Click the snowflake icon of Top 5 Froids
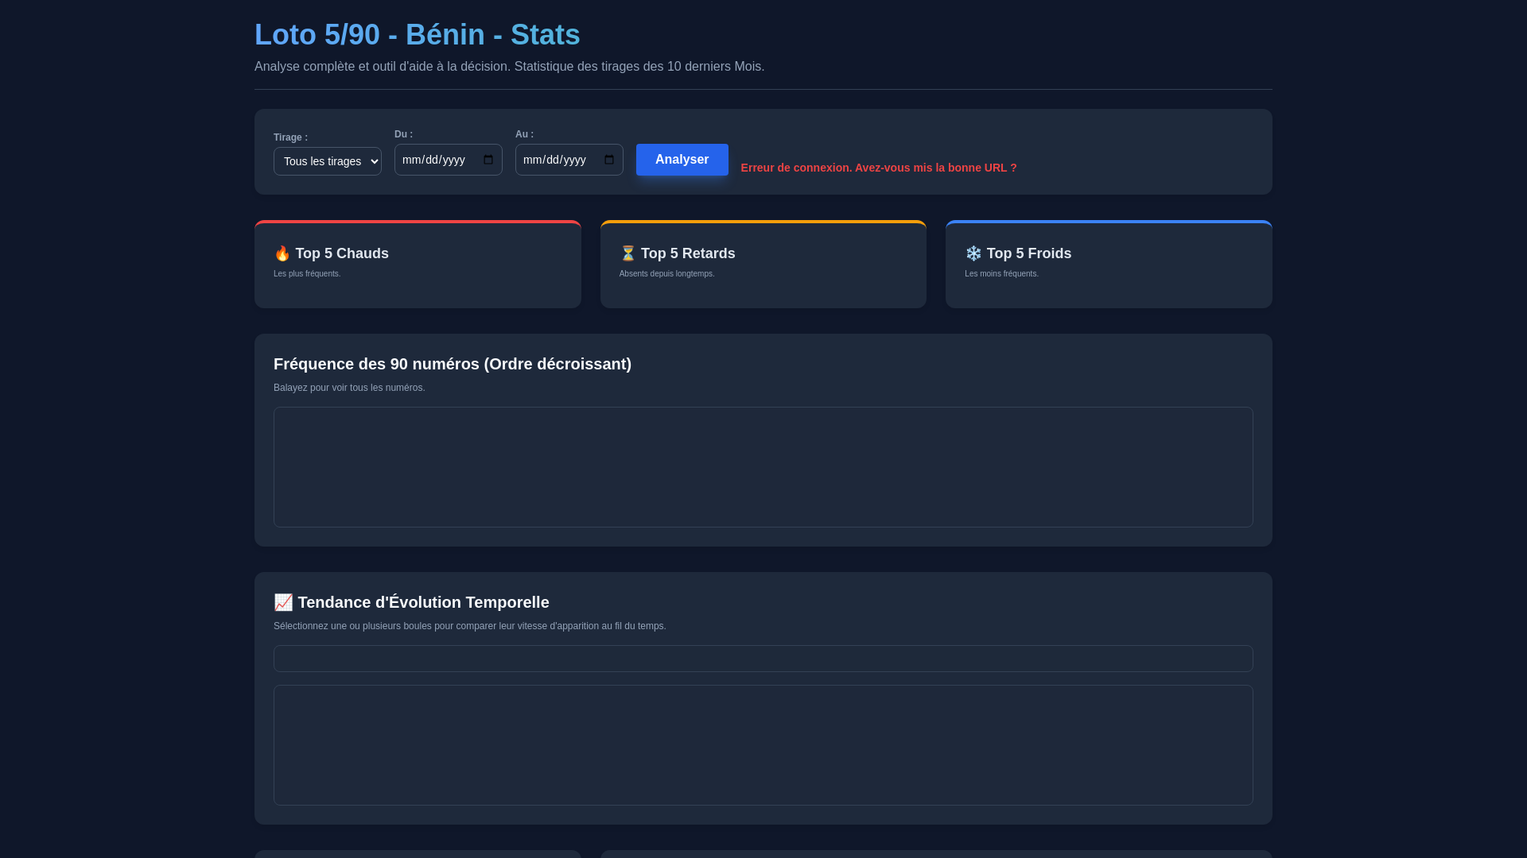Viewport: 1527px width, 858px height. [973, 253]
